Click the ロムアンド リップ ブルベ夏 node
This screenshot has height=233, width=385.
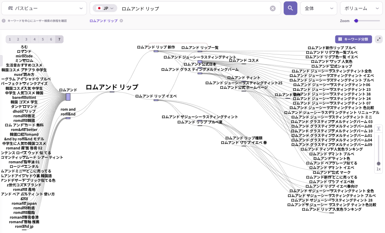(x=200, y=122)
